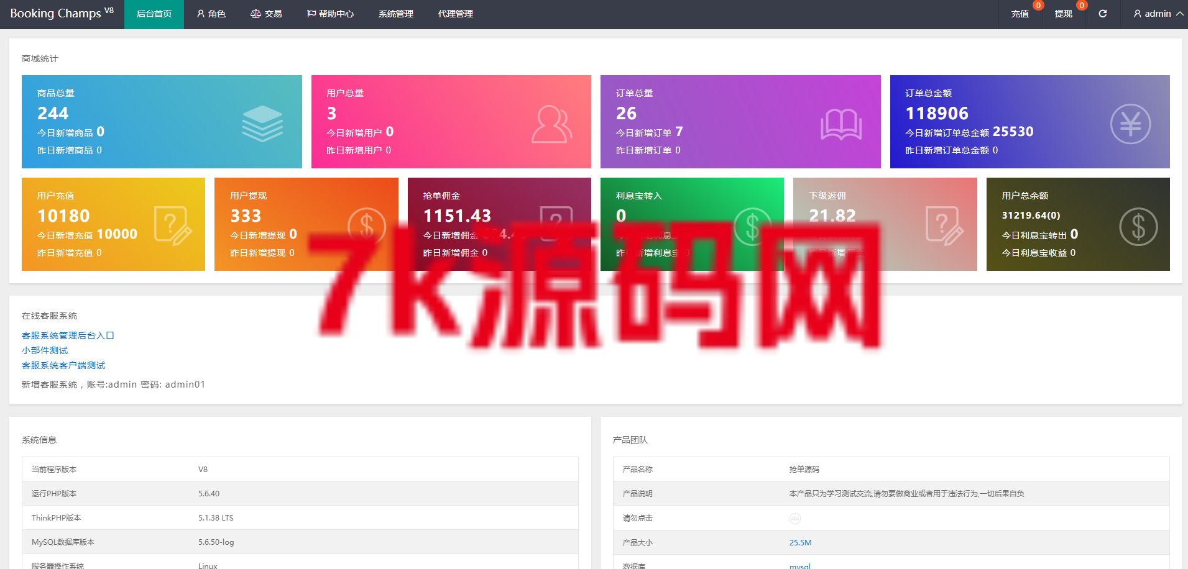Screen dimensions: 1188x569
Task: Click the 系统信息 section heading
Action: pyautogui.click(x=39, y=440)
